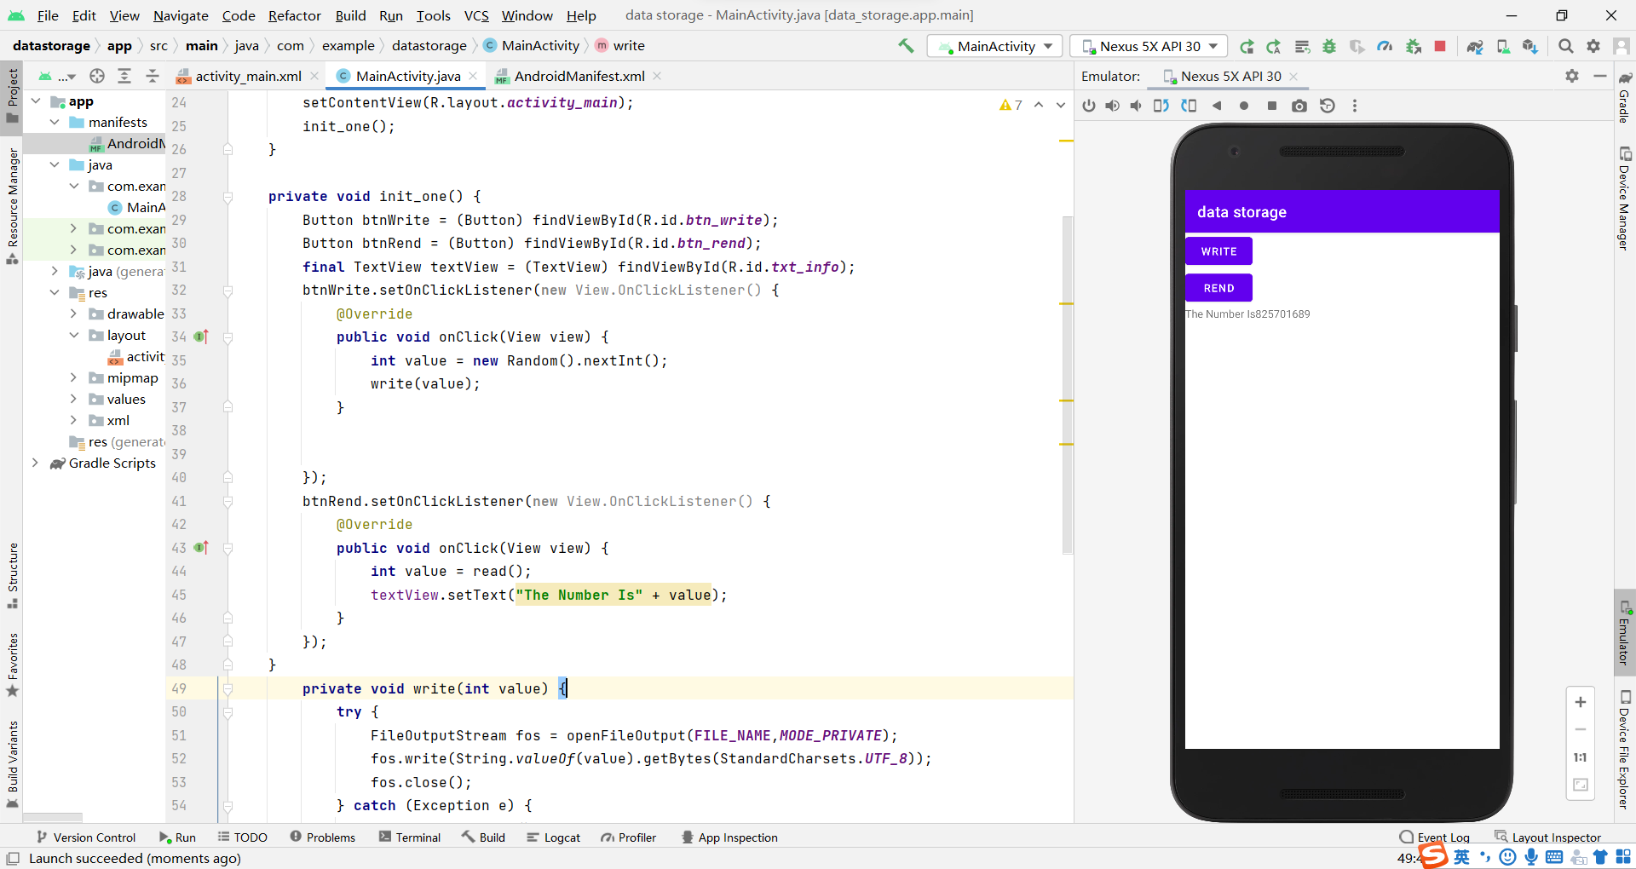1636x869 pixels.
Task: Toggle the emulator volume down control
Action: point(1137,106)
